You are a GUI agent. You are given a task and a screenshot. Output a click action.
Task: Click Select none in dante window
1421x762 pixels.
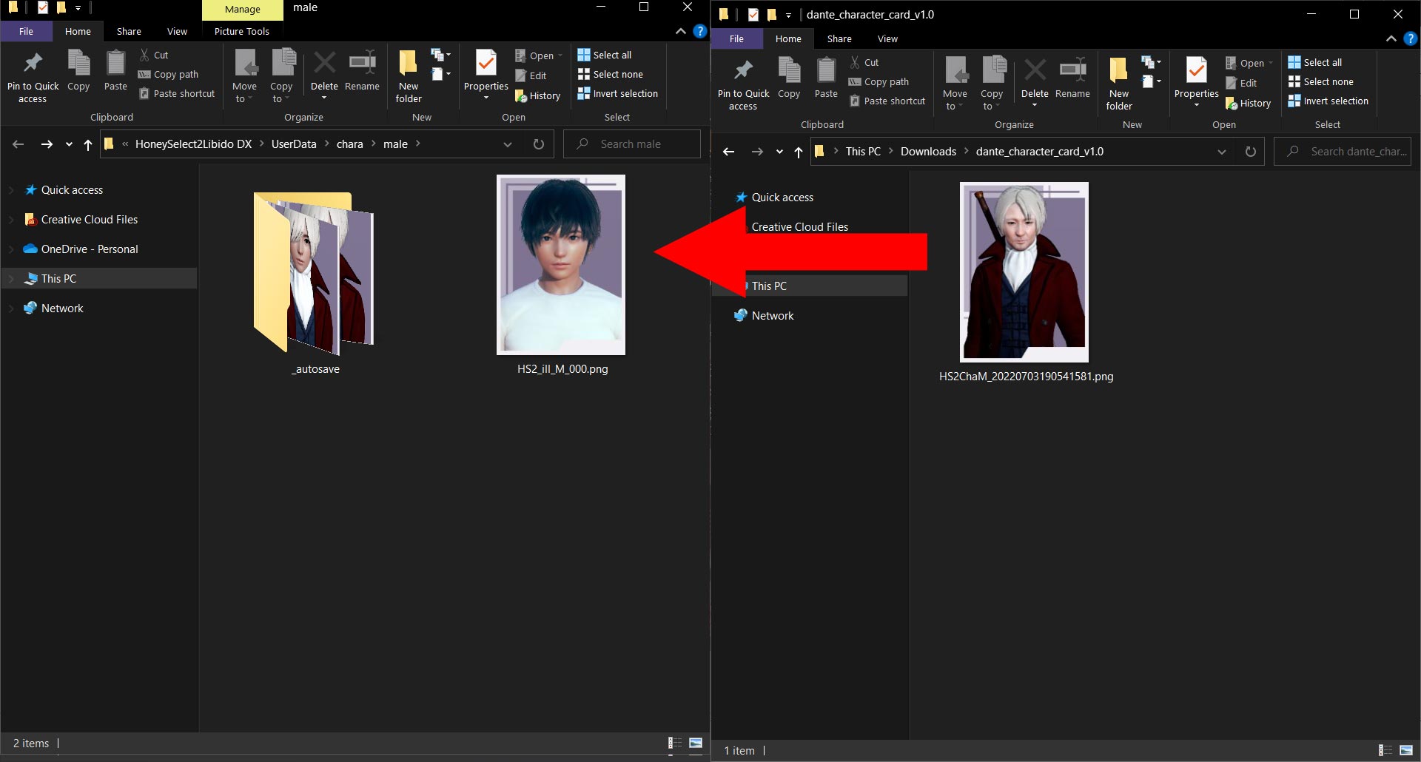(1321, 81)
